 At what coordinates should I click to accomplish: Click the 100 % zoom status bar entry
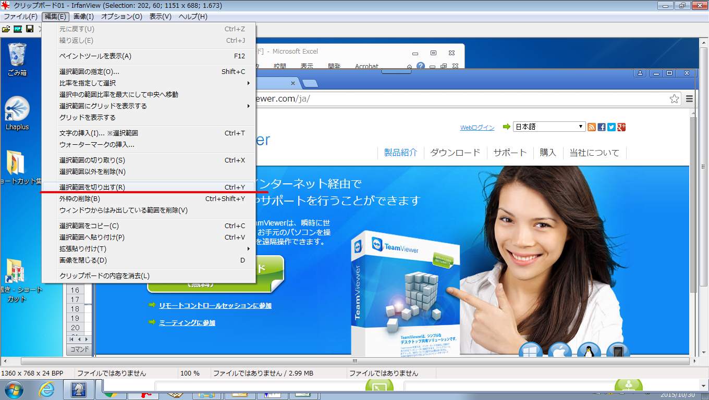tap(190, 373)
